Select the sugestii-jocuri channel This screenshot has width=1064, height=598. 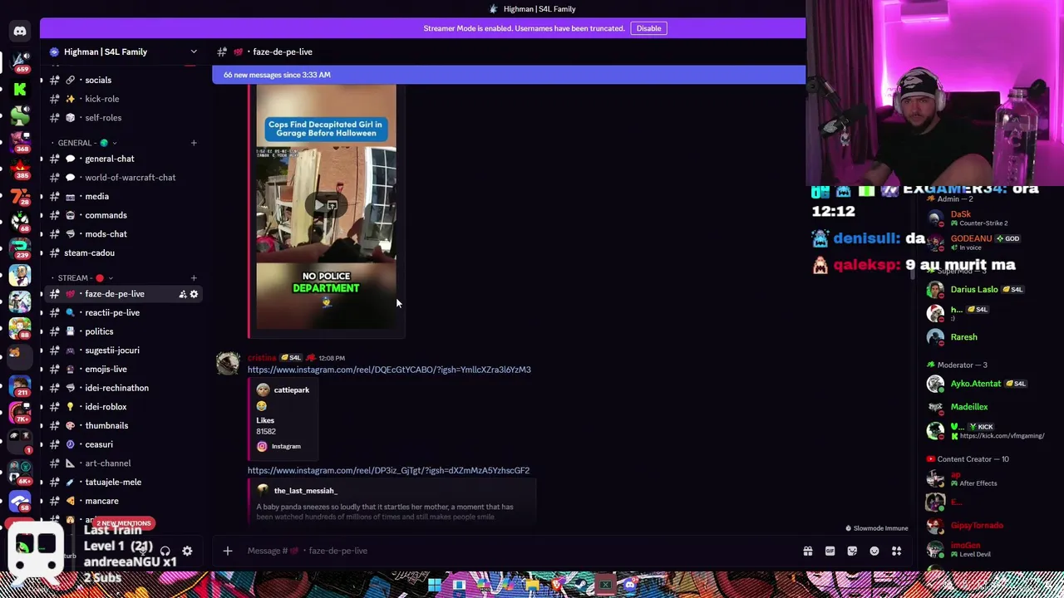pos(123,350)
